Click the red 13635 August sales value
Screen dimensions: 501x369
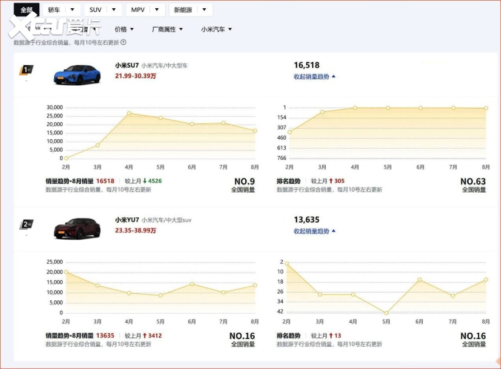(x=105, y=336)
